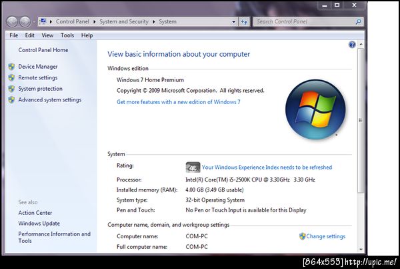
Task: Click the Windows Experience Index rating icon
Action: tap(193, 168)
